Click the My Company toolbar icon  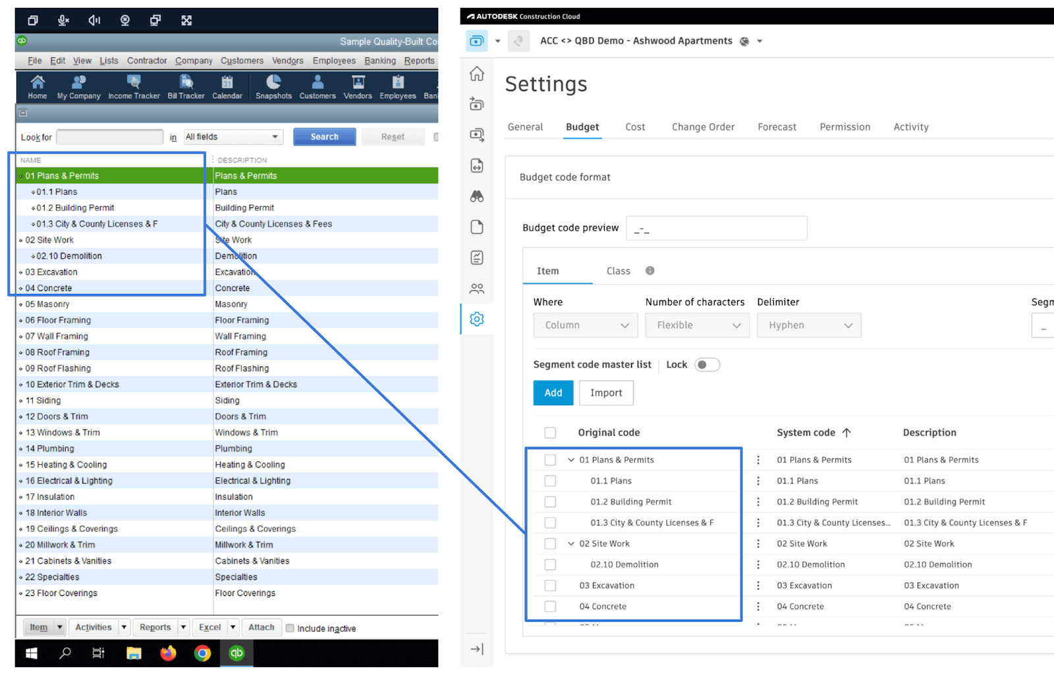point(78,86)
